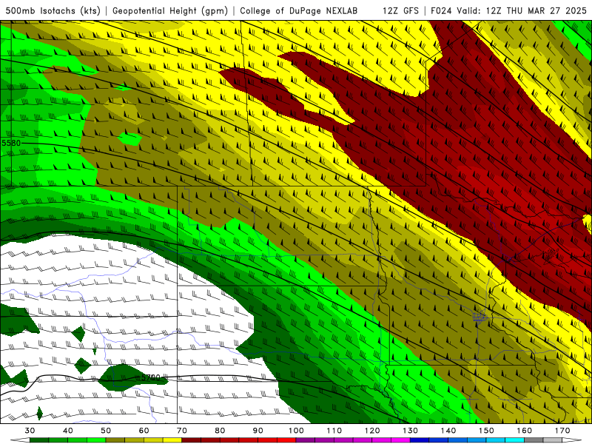Screen dimensions: 592x444
Task: Click the cyan legend color segment
Action: tap(515, 440)
